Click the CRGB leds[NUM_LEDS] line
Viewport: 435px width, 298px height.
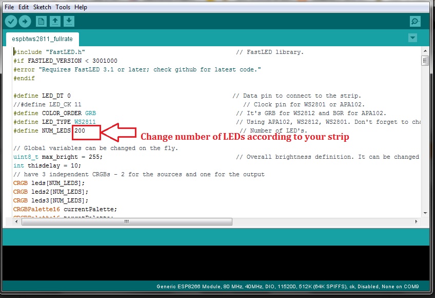coord(49,183)
